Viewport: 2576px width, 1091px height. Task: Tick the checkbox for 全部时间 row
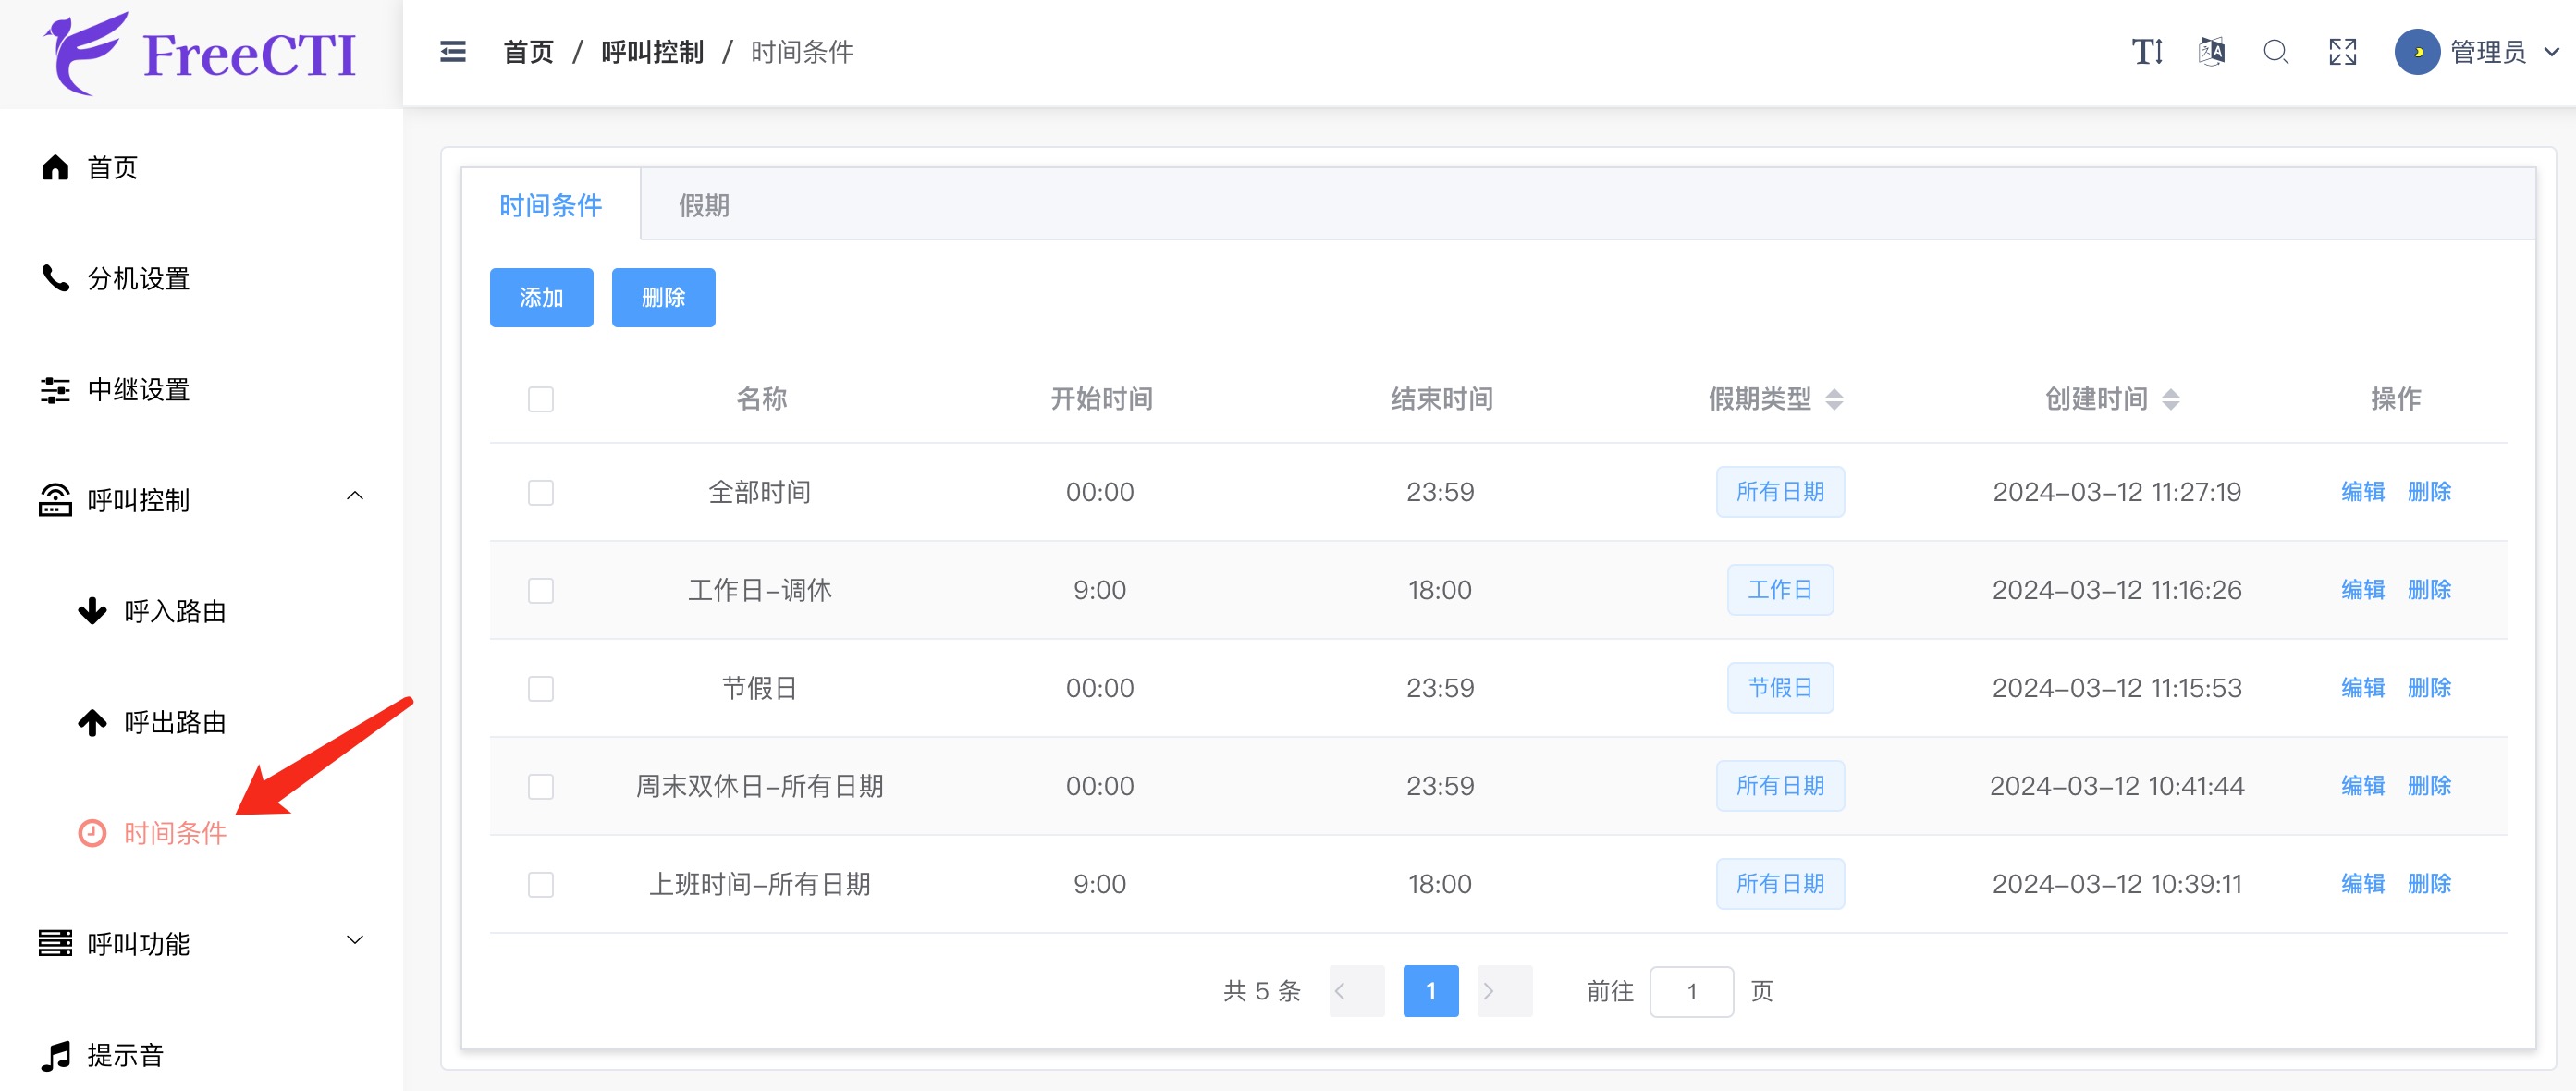pos(541,492)
